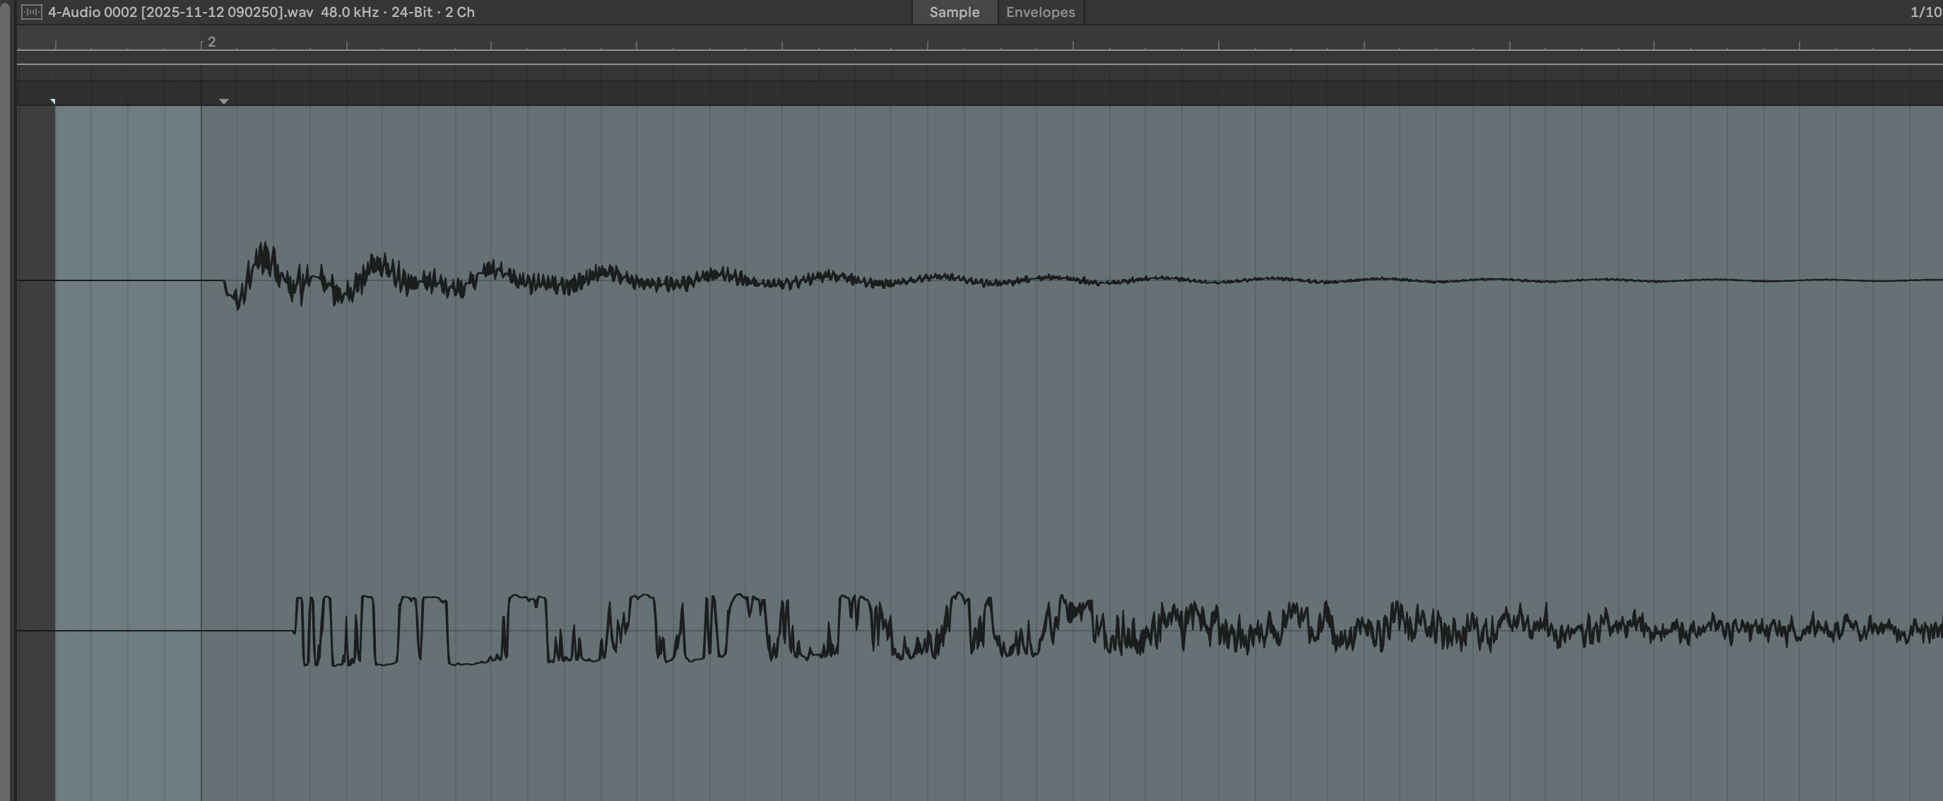This screenshot has height=801, width=1943.
Task: Click the dark area before the sample start
Action: [35, 453]
